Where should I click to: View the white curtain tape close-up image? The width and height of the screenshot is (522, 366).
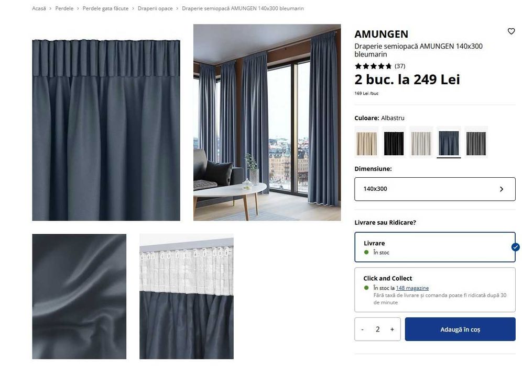pyautogui.click(x=187, y=296)
